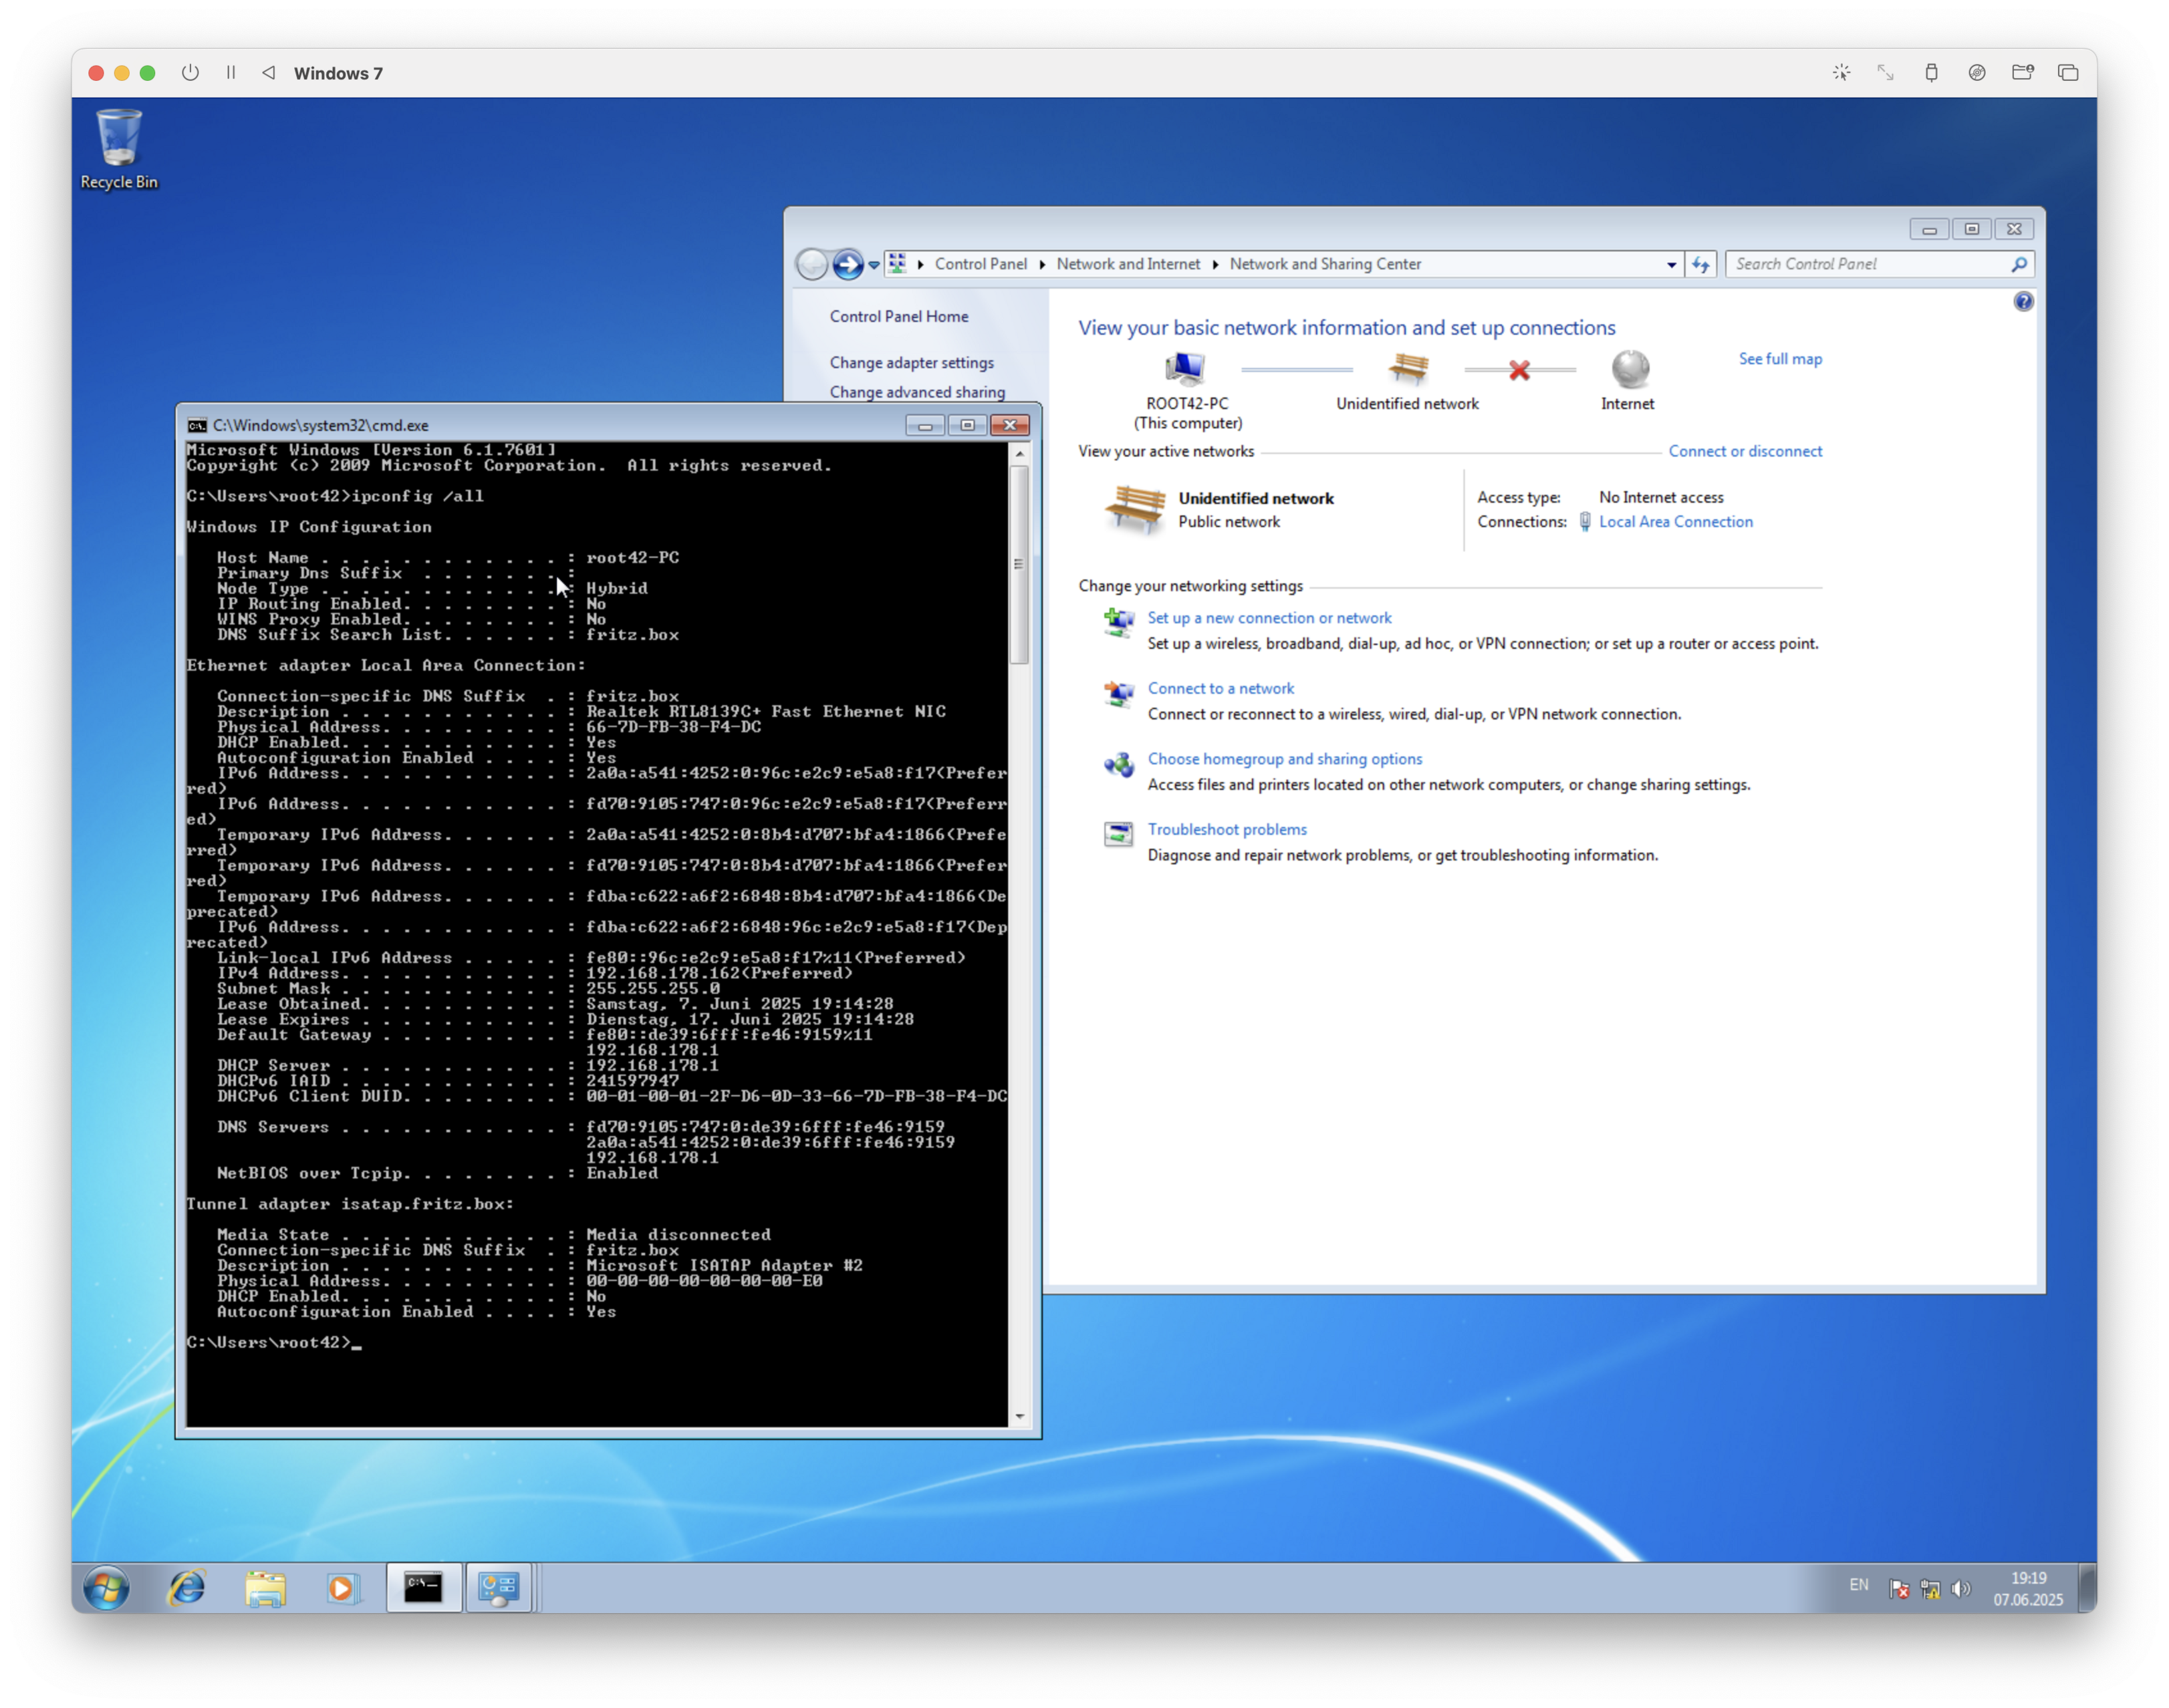
Task: Expand the arrow after Control Panel breadcrumb
Action: (x=1042, y=264)
